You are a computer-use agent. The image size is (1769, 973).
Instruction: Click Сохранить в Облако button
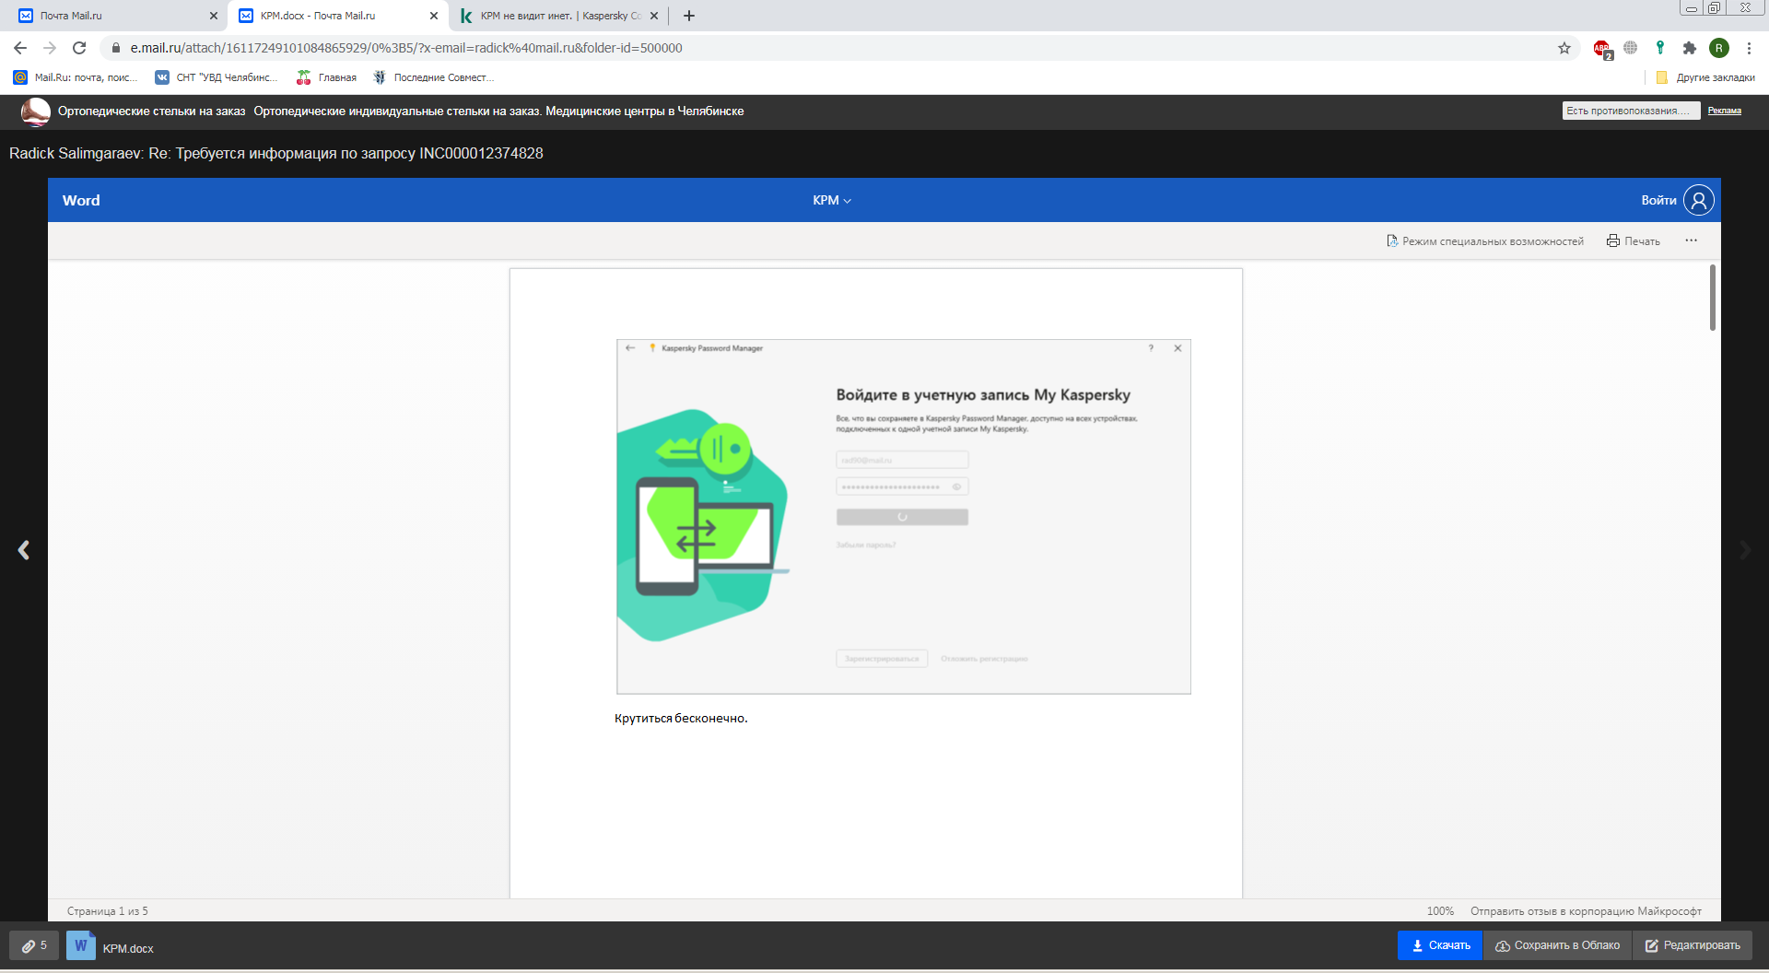1557,945
